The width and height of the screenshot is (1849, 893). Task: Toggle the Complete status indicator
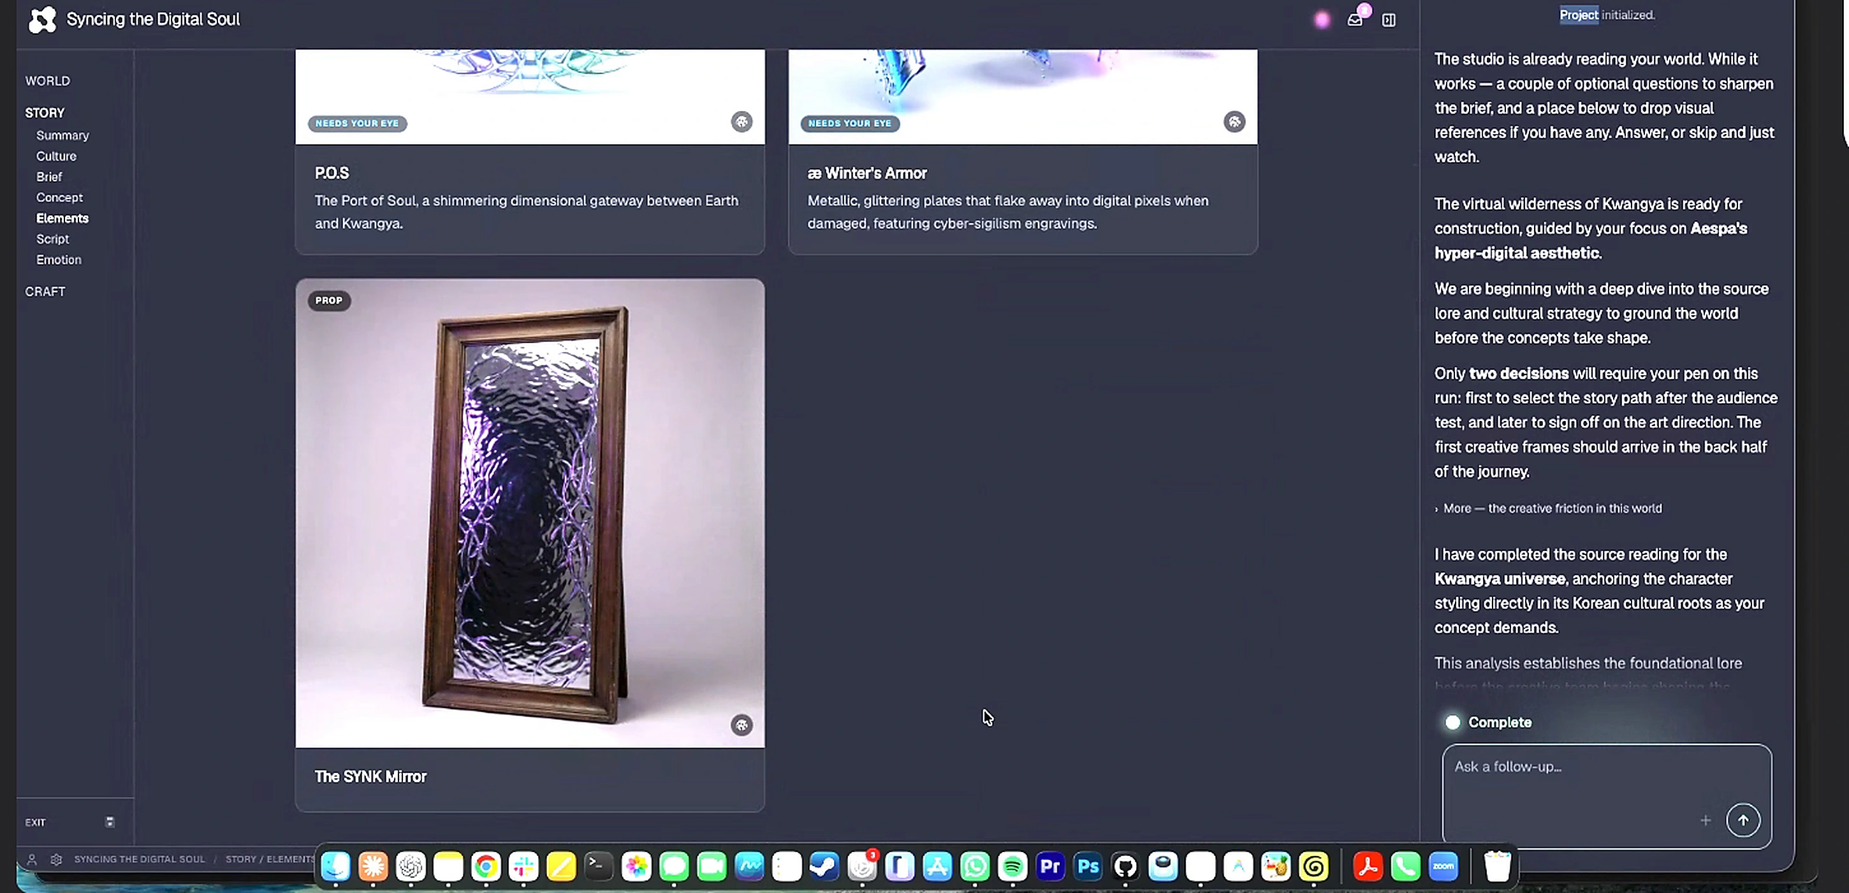(x=1453, y=722)
